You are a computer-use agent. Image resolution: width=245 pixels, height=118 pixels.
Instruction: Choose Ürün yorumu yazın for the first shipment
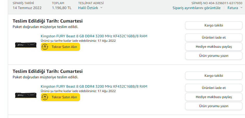[214, 56]
